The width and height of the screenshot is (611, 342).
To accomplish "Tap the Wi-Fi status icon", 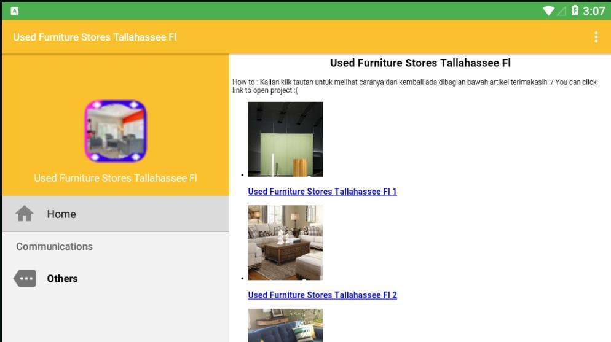I will coord(548,10).
